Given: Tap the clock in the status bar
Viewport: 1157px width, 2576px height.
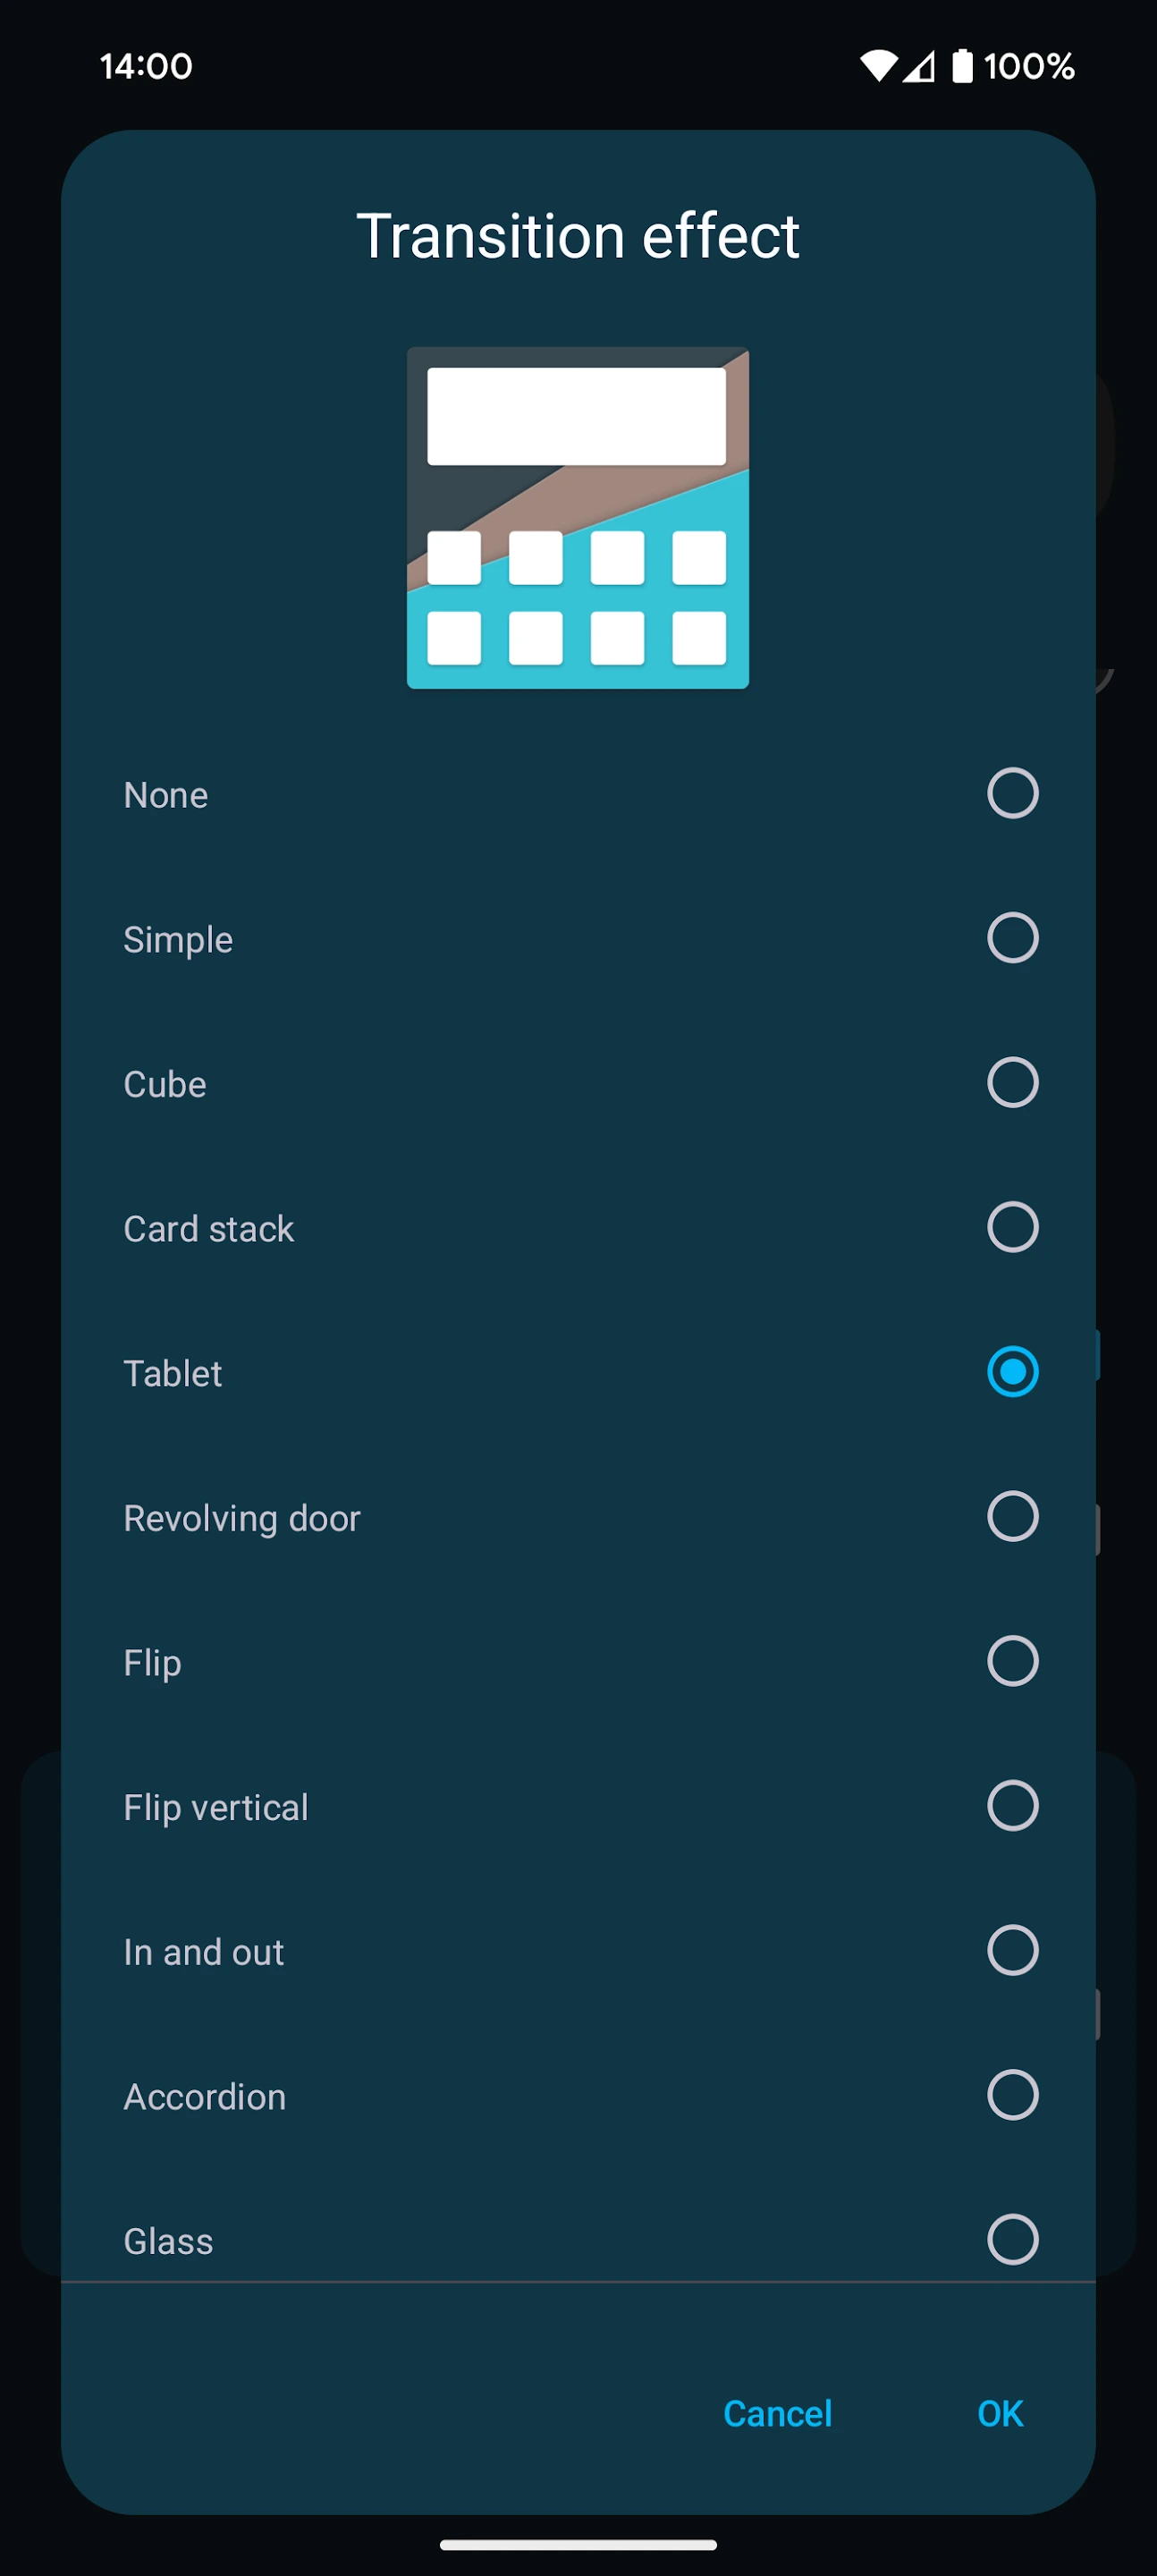Looking at the screenshot, I should 143,66.
